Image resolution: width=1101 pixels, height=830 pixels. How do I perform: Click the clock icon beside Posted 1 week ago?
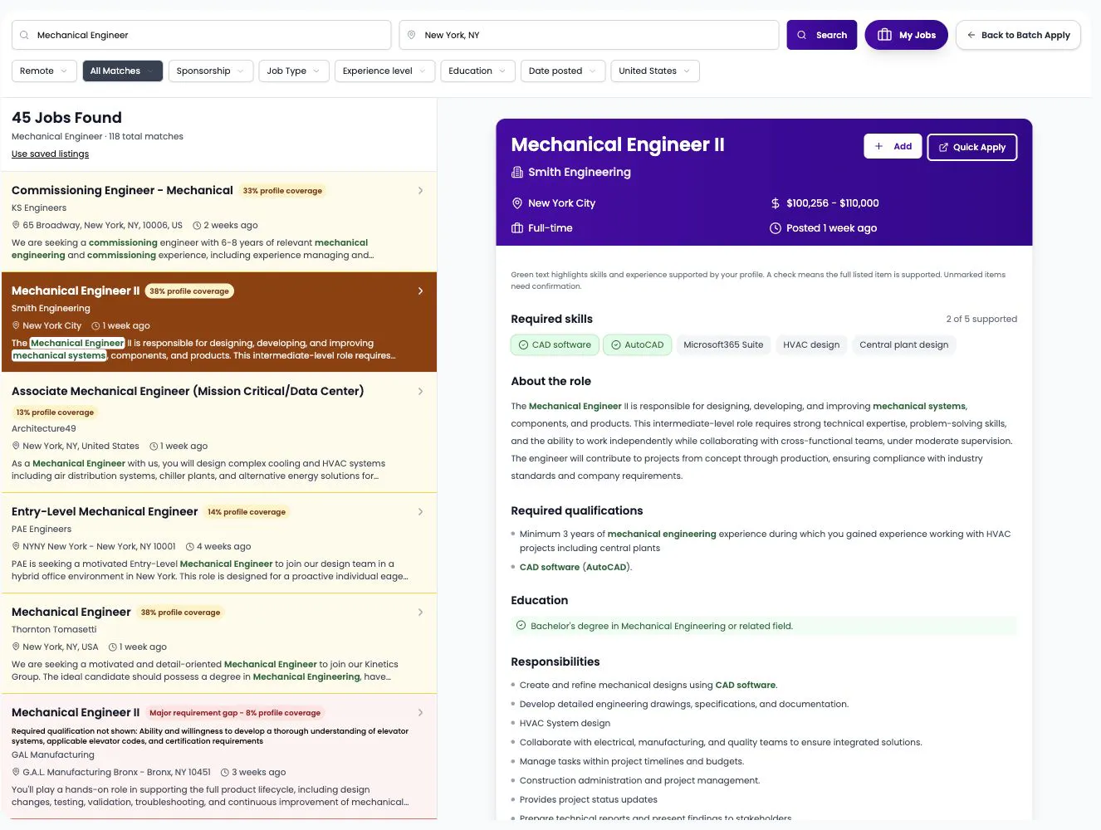tap(776, 228)
